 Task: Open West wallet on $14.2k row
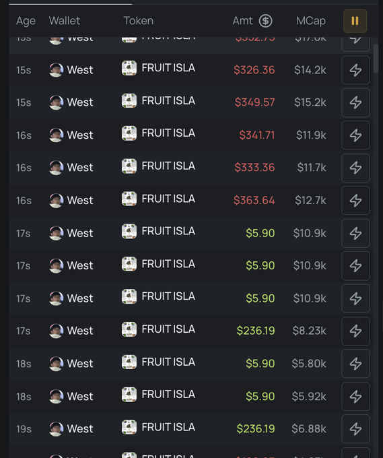click(x=80, y=70)
